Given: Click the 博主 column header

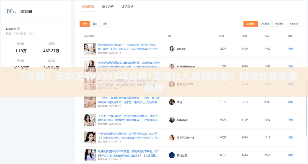Looking at the screenshot, I should coord(171,36).
